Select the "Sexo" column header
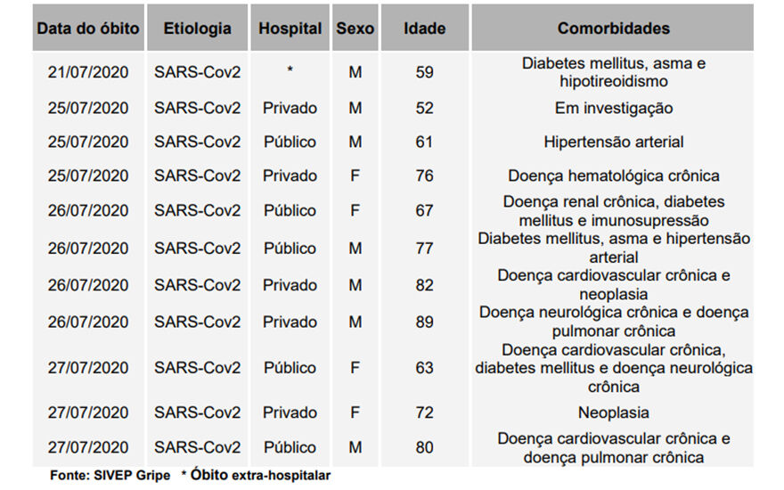Image resolution: width=784 pixels, height=490 pixels. (355, 28)
